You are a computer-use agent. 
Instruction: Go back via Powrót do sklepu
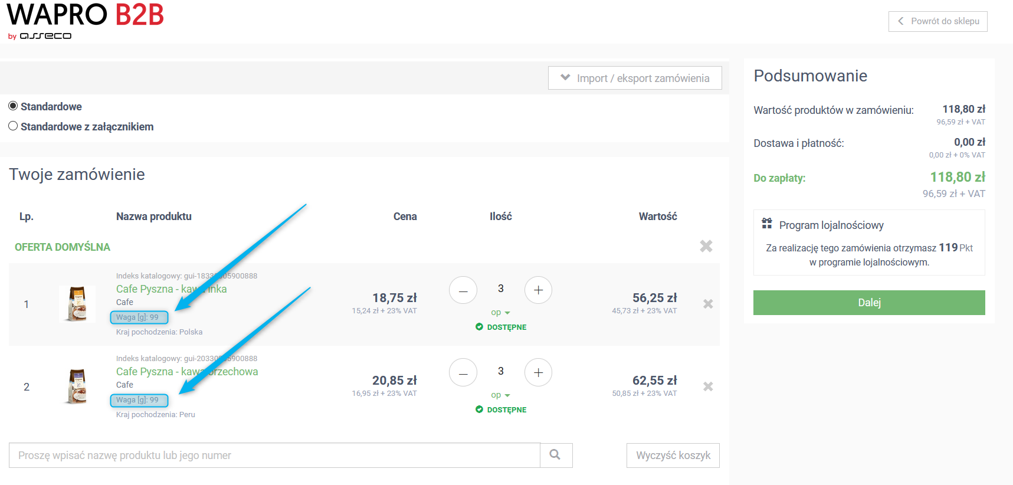click(938, 21)
